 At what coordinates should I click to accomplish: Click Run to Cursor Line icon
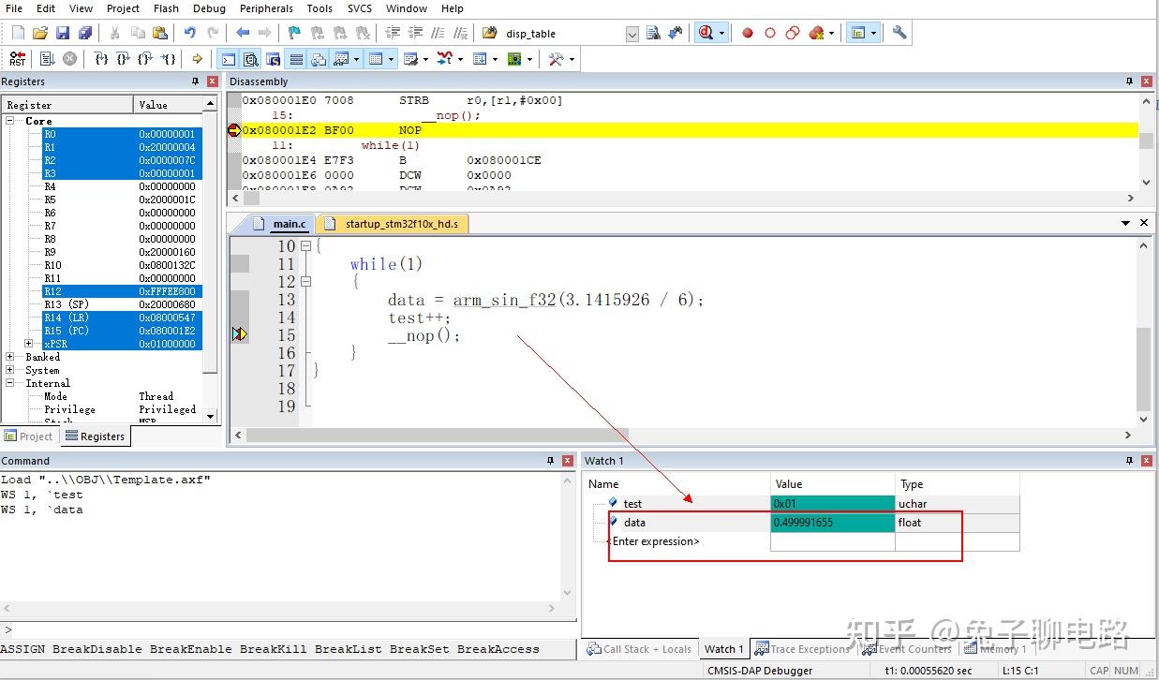pyautogui.click(x=169, y=58)
